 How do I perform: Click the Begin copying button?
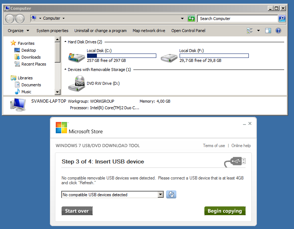coord(225,211)
